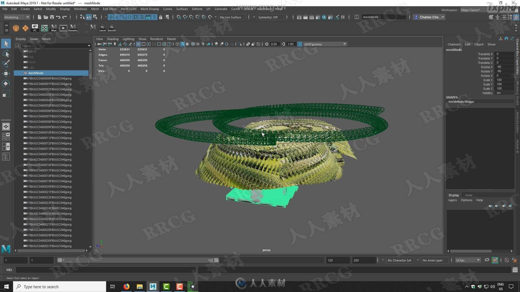This screenshot has height=292, width=520.
Task: Expand the Shading menu
Action: [112, 38]
